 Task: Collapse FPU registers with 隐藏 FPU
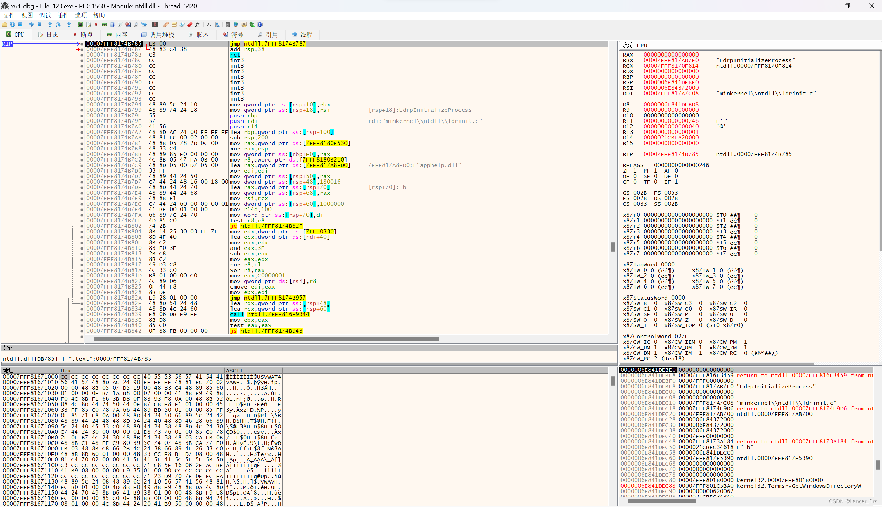635,45
